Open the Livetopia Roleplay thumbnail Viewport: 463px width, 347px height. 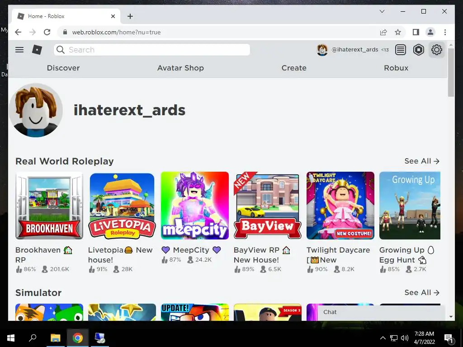122,206
